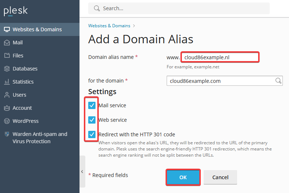Screen dimensions: 289x193
Task: Click the Users person icon
Action: click(7, 95)
